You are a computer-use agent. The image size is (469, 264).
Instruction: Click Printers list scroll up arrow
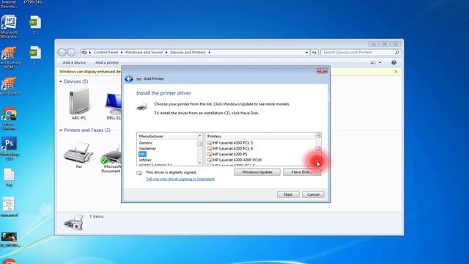point(318,136)
